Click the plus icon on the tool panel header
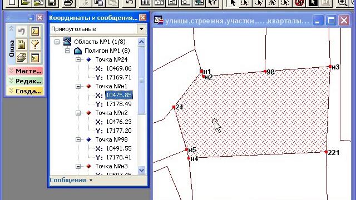This screenshot has height=200, width=356. point(8,18)
